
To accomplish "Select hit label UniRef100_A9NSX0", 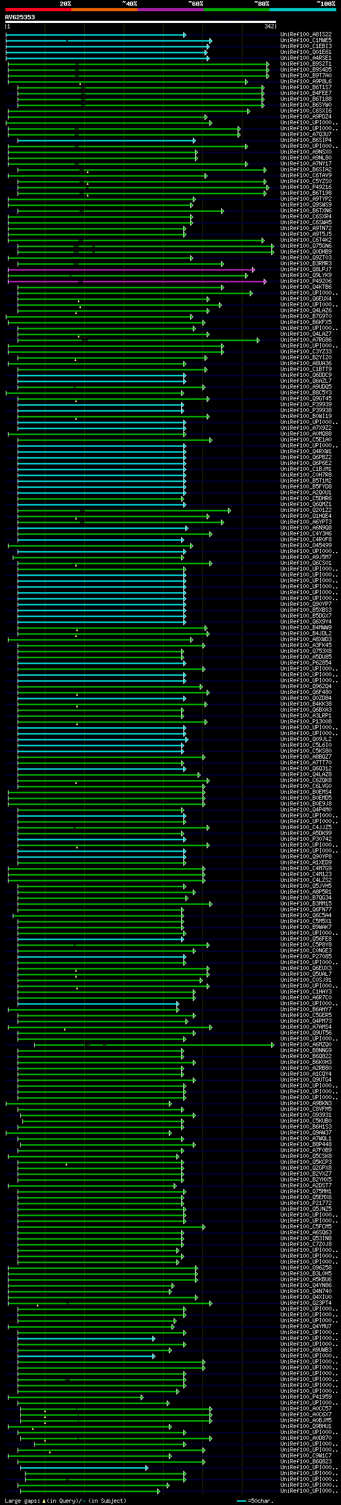I will click(306, 152).
